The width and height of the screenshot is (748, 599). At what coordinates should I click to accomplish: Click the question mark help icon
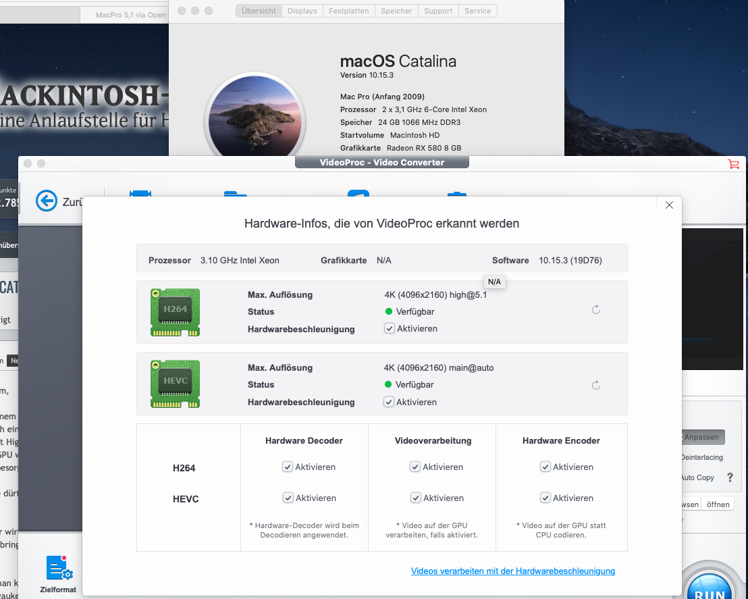(730, 477)
